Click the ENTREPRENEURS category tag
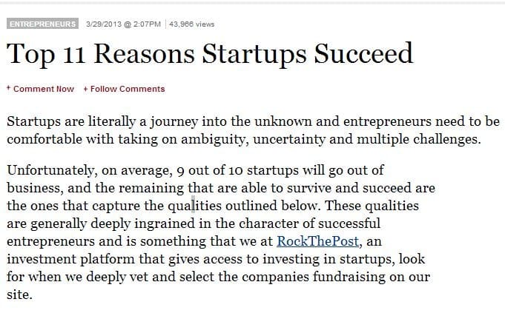Viewport: 505px width, 316px height. pyautogui.click(x=42, y=24)
